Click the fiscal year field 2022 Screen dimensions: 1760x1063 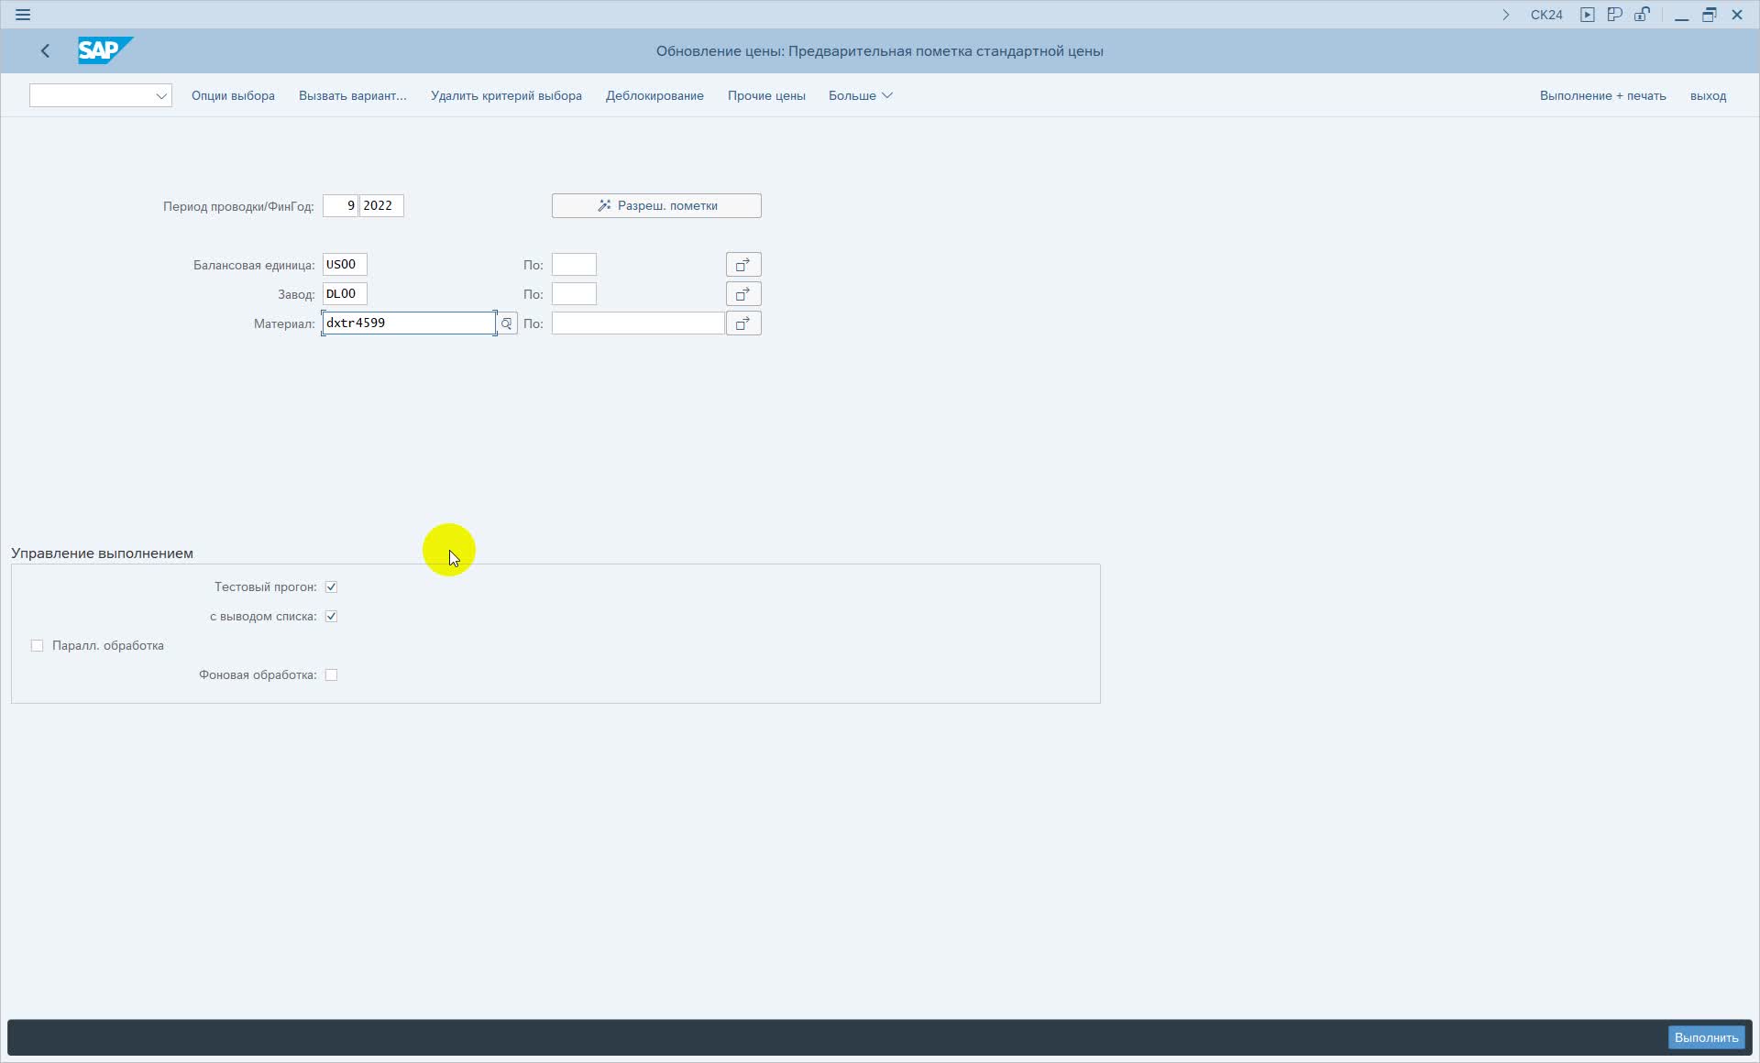[x=381, y=205]
